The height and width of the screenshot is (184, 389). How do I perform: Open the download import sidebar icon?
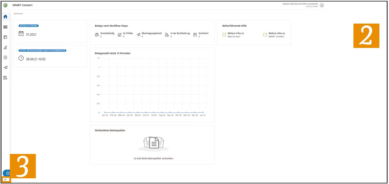tap(5, 57)
